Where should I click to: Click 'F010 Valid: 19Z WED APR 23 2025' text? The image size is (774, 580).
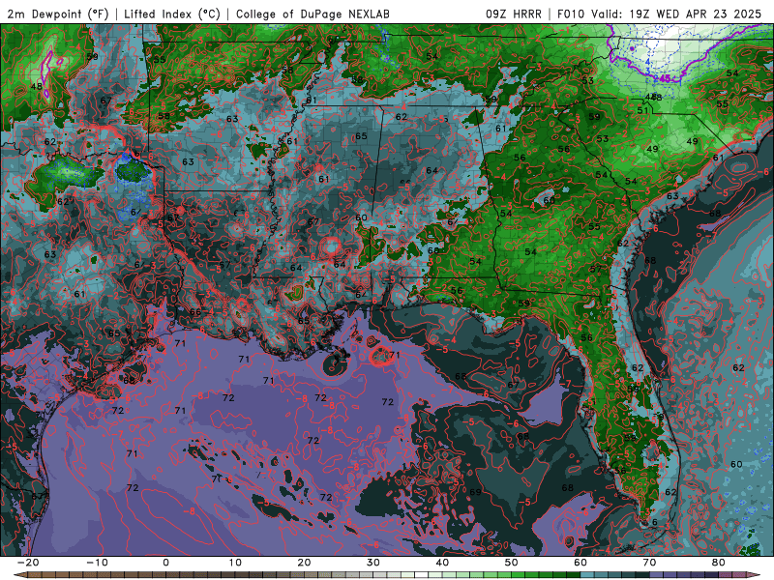[659, 14]
